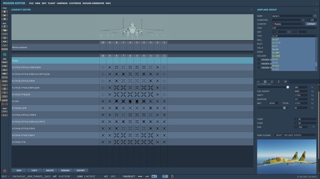Click the question mark help icon
The image size is (320, 179).
click(x=315, y=16)
